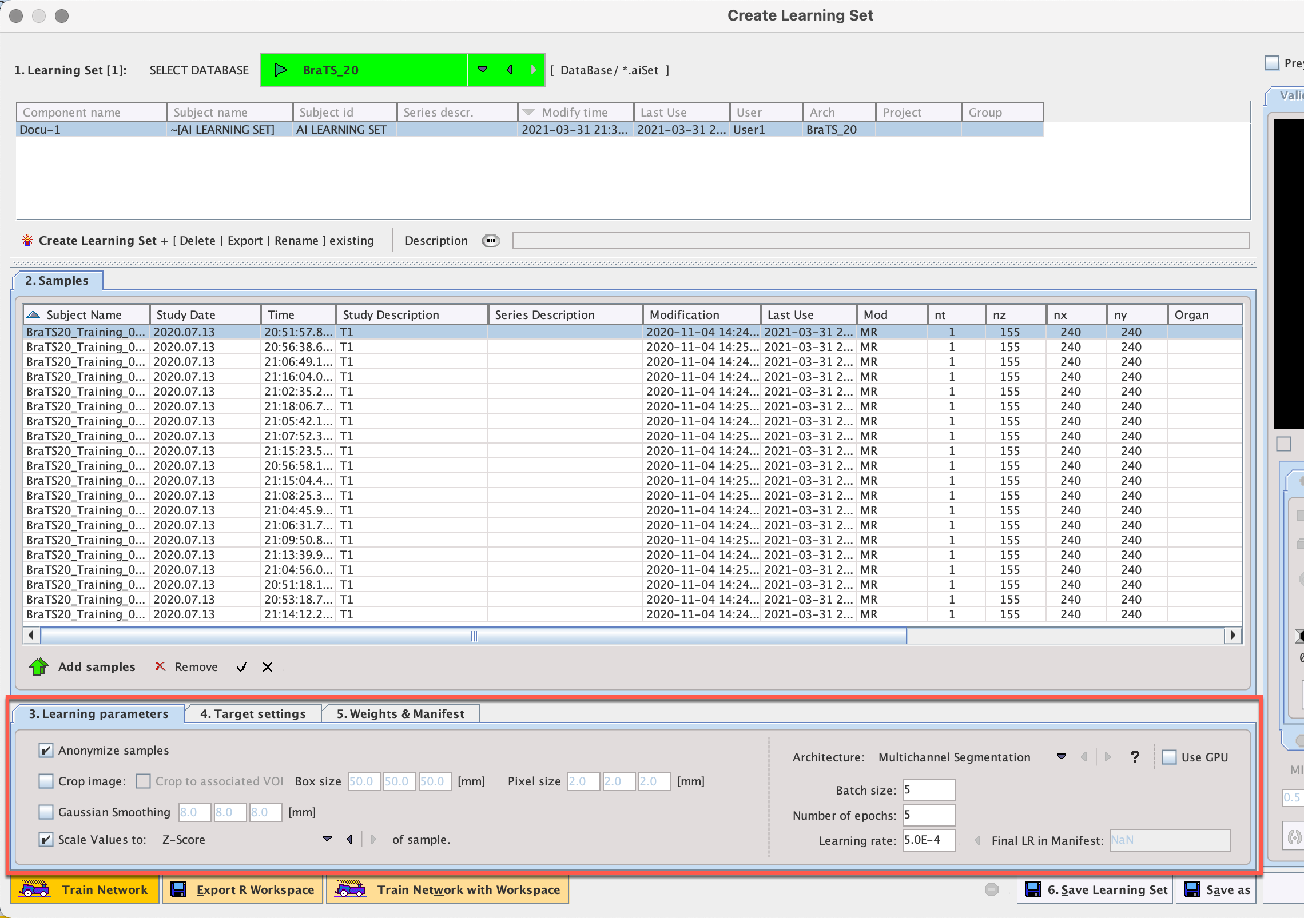Select all samples with checkmark icon
This screenshot has height=918, width=1304.
coord(242,666)
